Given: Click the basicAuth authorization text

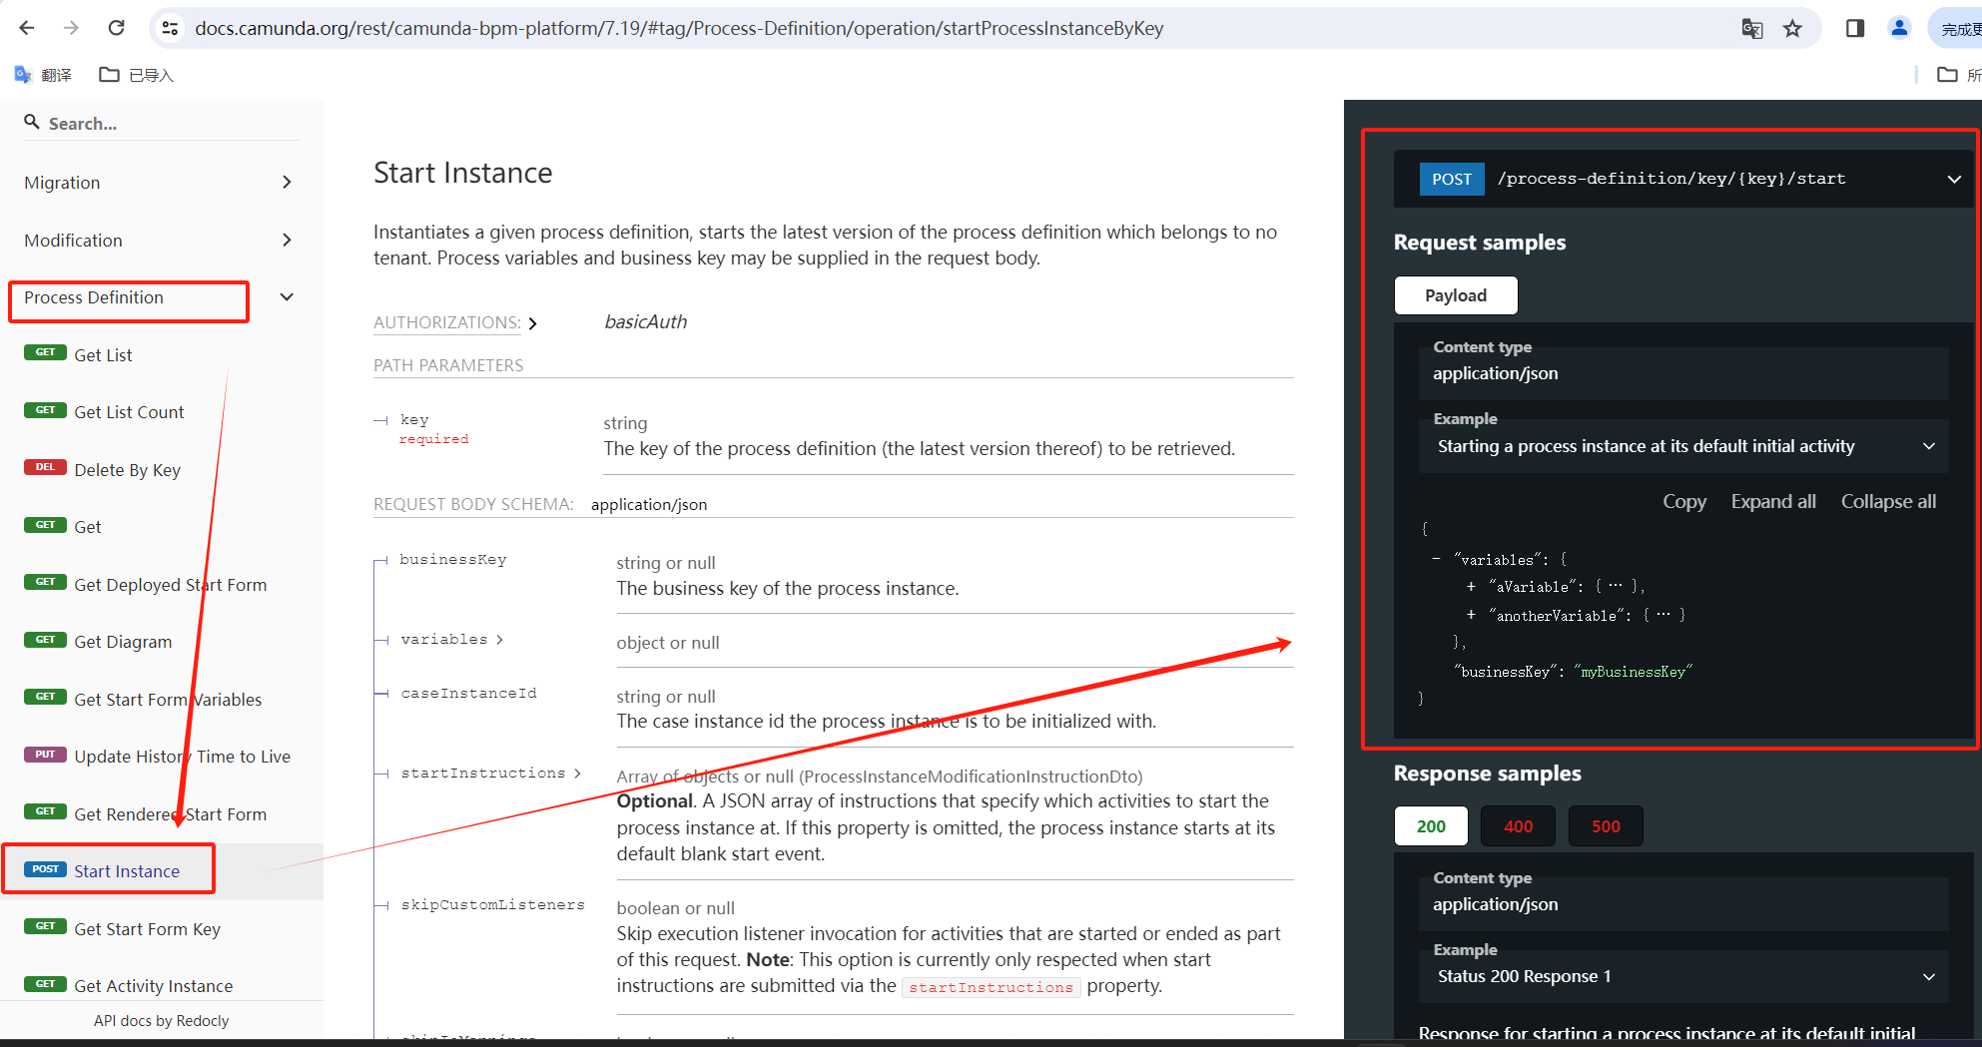Looking at the screenshot, I should tap(645, 322).
